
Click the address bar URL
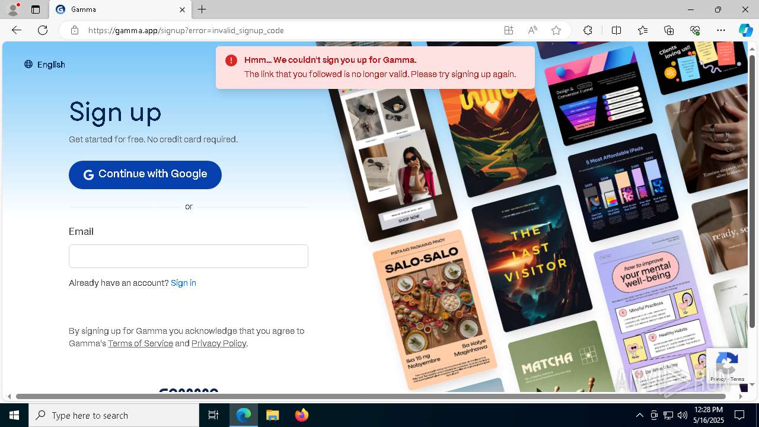coord(186,30)
